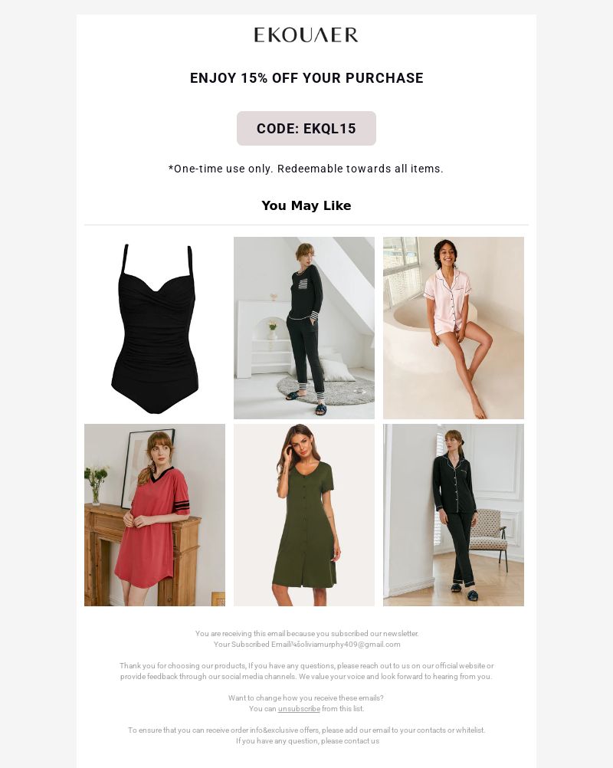The width and height of the screenshot is (613, 768).
Task: Click the subscribed email address oliviamurphy409@gmail.com
Action: click(x=349, y=644)
